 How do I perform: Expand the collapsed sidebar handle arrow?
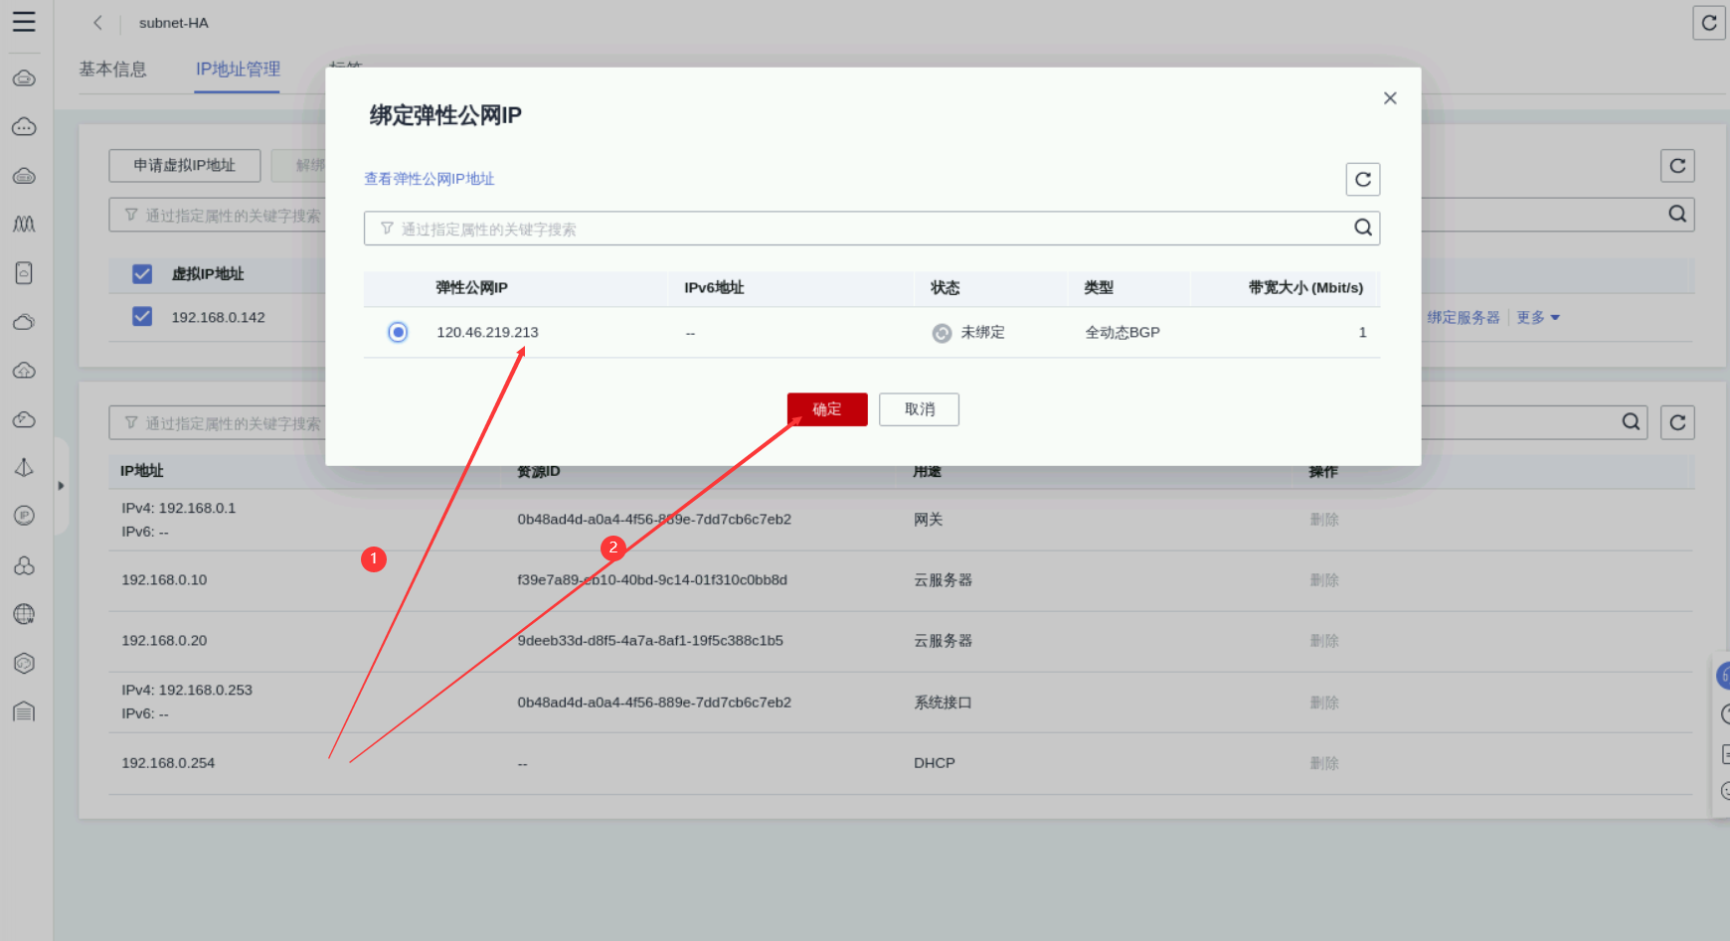pyautogui.click(x=61, y=486)
